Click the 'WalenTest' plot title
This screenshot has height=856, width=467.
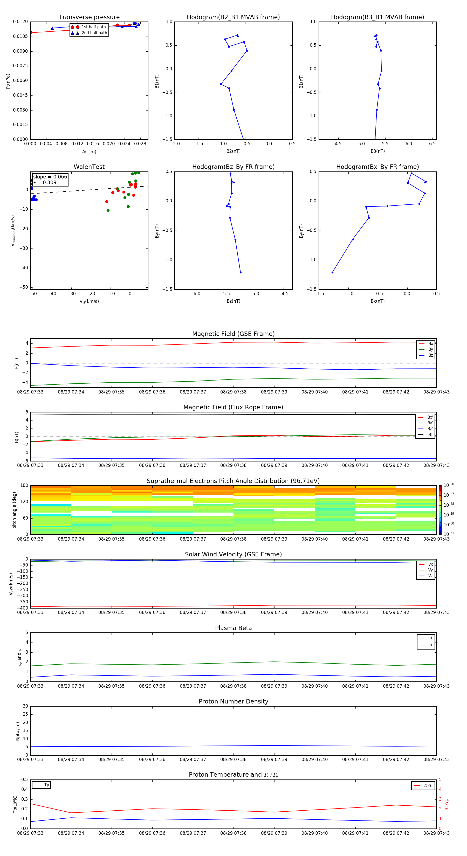pyautogui.click(x=89, y=167)
